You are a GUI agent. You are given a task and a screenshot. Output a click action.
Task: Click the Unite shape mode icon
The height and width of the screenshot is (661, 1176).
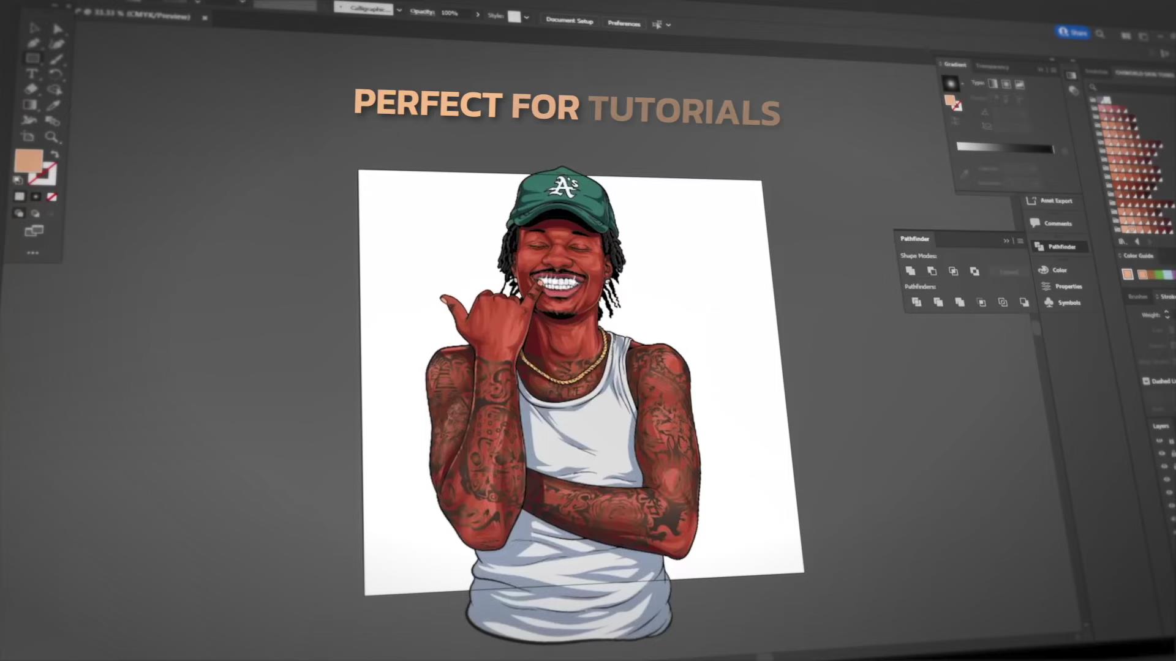[910, 271]
